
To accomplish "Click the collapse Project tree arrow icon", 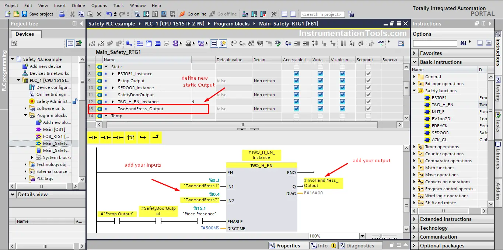I will [81, 24].
